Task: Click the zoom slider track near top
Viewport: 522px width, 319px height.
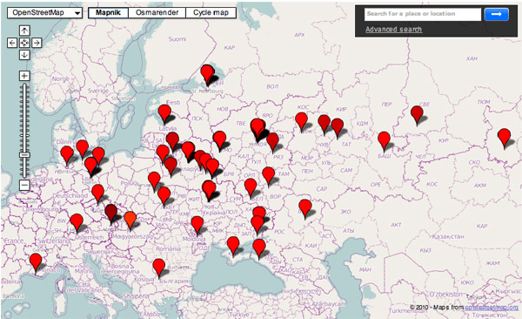Action: (x=24, y=88)
